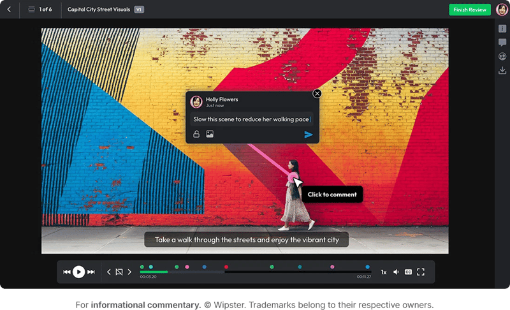The width and height of the screenshot is (510, 310).
Task: Skip back with the rewind button
Action: [x=67, y=272]
